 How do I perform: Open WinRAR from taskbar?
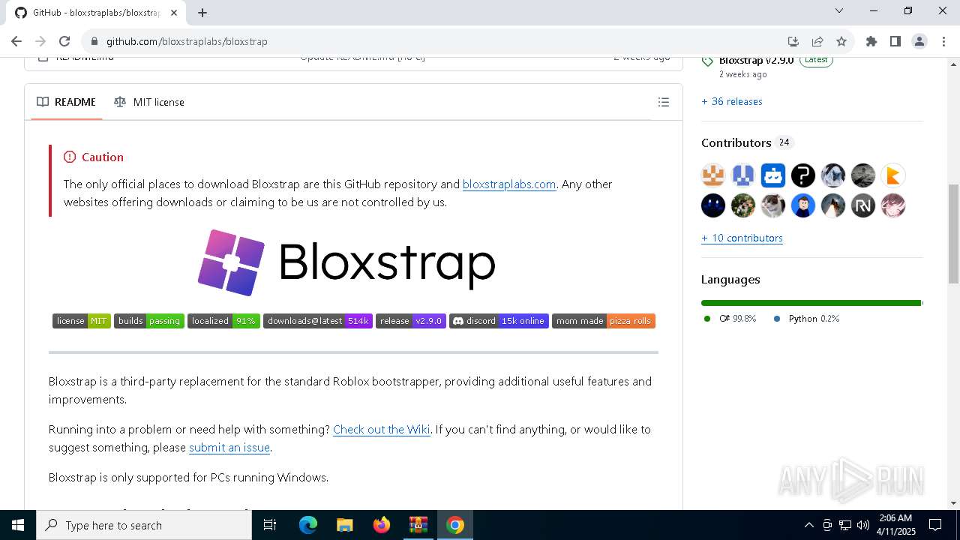click(x=418, y=525)
